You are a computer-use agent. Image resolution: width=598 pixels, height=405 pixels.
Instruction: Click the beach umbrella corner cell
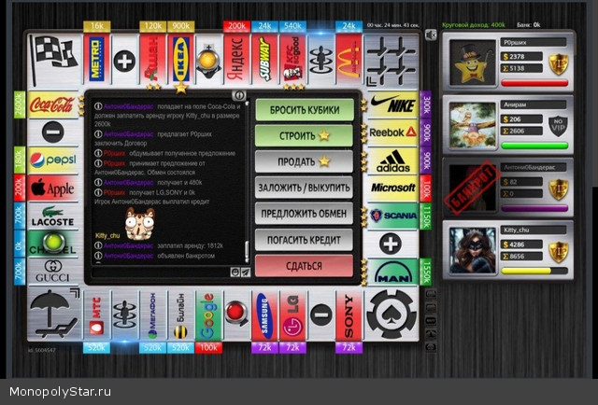coord(54,314)
